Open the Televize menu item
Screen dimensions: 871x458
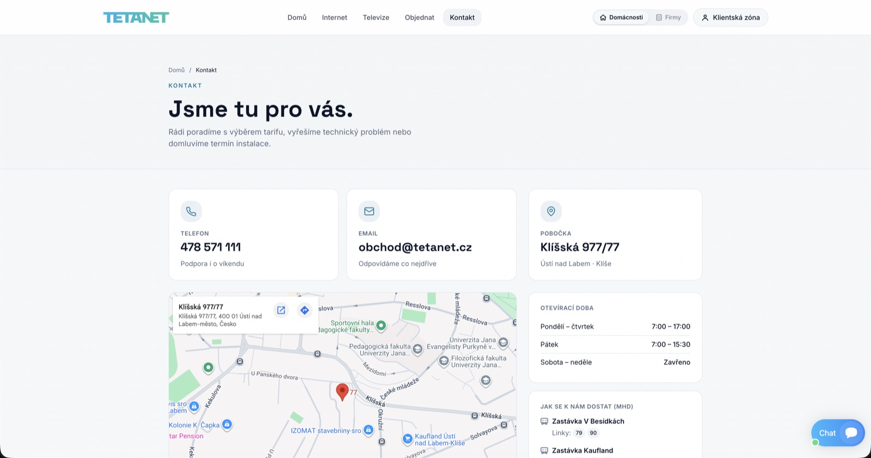pyautogui.click(x=376, y=17)
